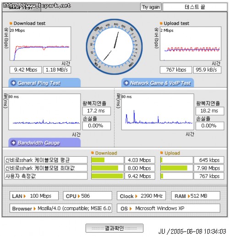Image resolution: width=229 pixels, height=237 pixels.
Task: Click the 1.18 MB/s download rate box
Action: (57, 70)
